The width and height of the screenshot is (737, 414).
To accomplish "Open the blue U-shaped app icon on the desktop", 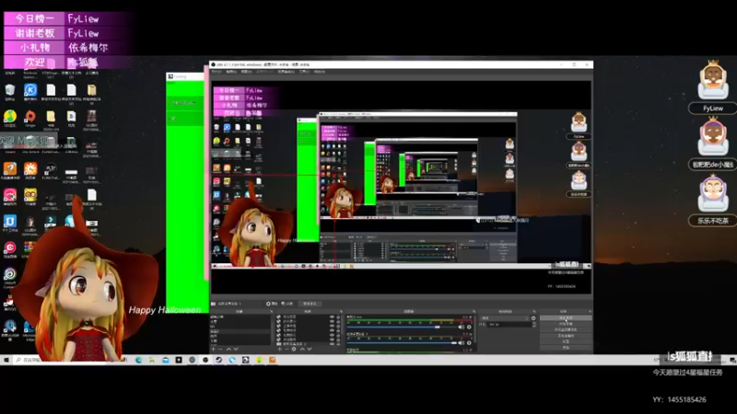I will coord(10,221).
